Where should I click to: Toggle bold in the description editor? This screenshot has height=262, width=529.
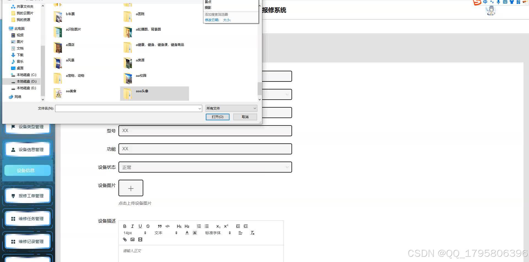pos(125,226)
